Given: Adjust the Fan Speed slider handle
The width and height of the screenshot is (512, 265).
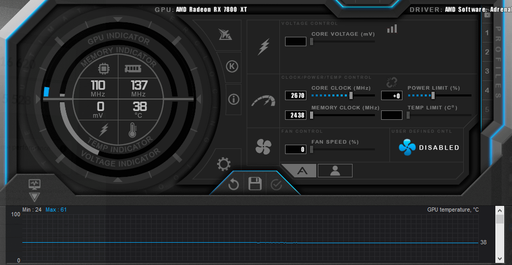Looking at the screenshot, I should click(x=312, y=149).
